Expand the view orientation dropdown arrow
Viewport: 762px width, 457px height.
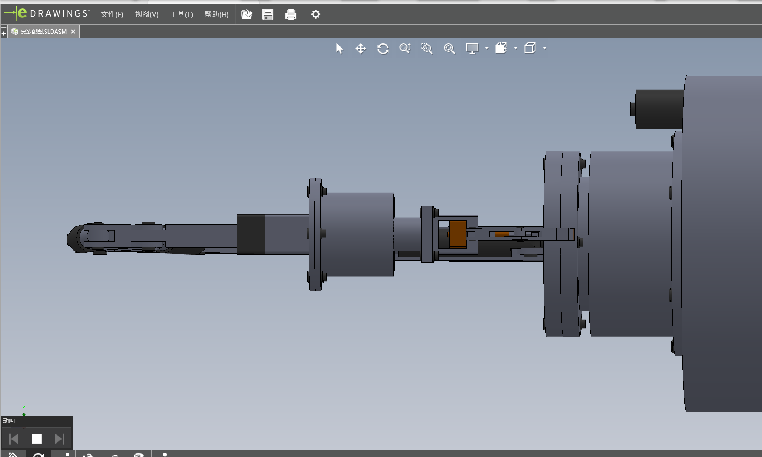pos(516,48)
